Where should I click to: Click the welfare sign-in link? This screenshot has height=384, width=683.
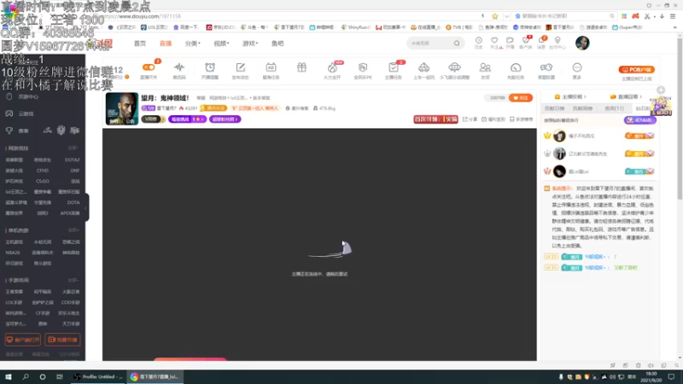coord(493,119)
